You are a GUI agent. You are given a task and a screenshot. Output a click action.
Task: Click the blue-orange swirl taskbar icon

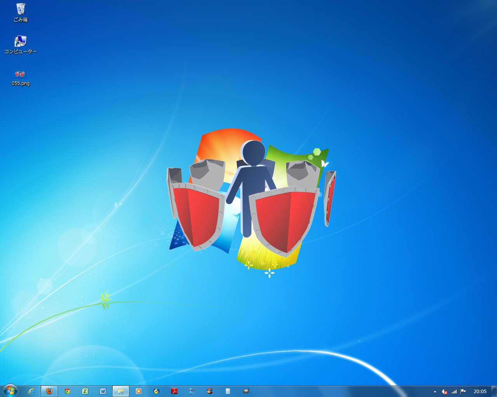point(156,391)
